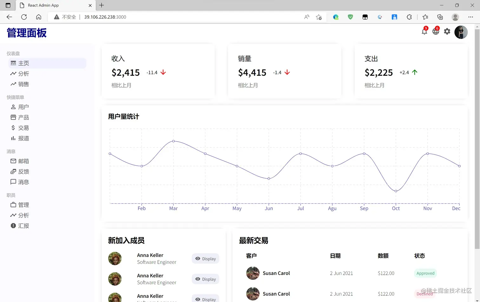Image resolution: width=480 pixels, height=302 pixels.
Task: Refresh the page
Action: click(x=24, y=17)
